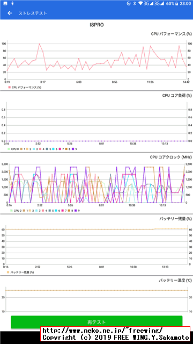Tap the 3:17 time label on performance chart
This screenshot has height=344, width=193.
point(43,82)
